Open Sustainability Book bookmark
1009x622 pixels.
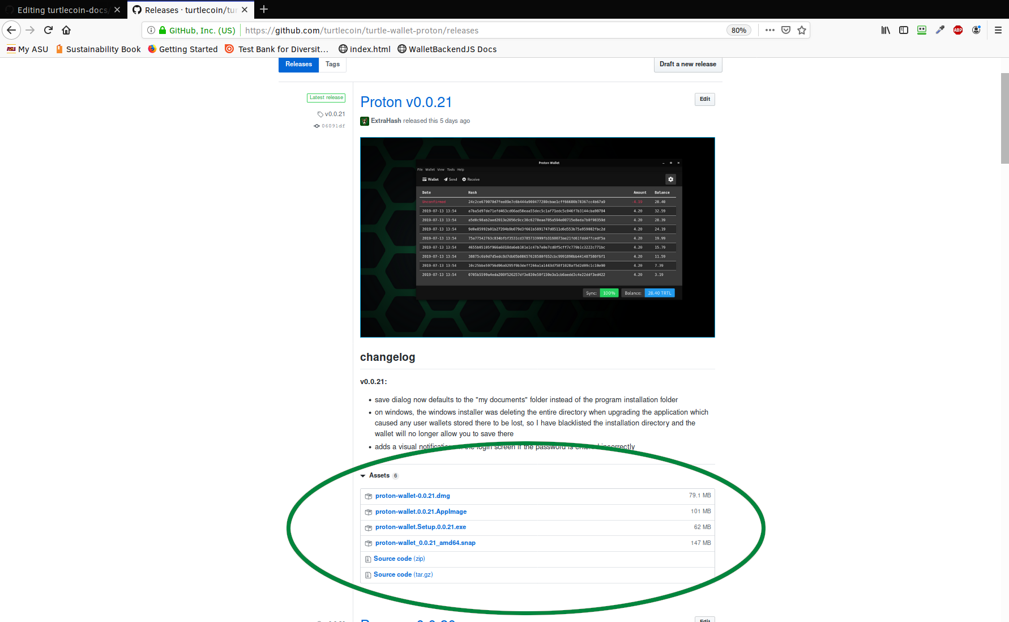(98, 49)
